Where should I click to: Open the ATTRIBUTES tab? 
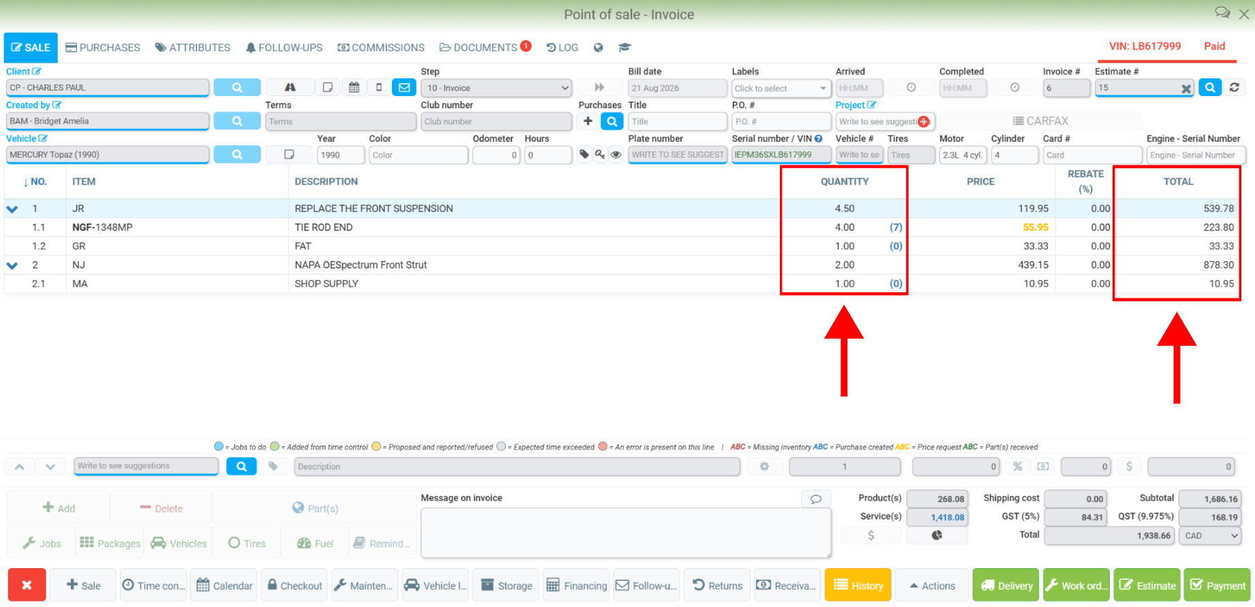[193, 48]
